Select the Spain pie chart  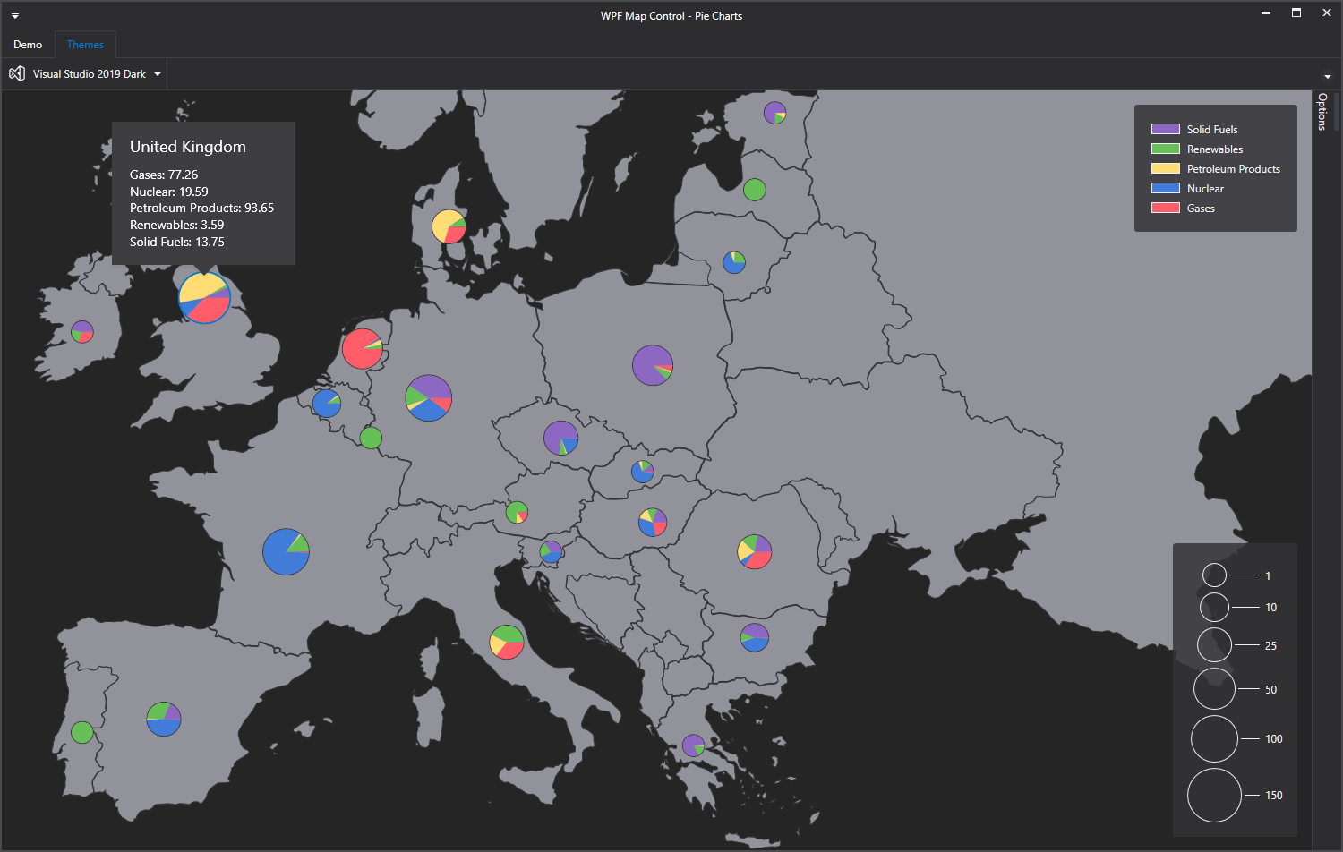164,719
